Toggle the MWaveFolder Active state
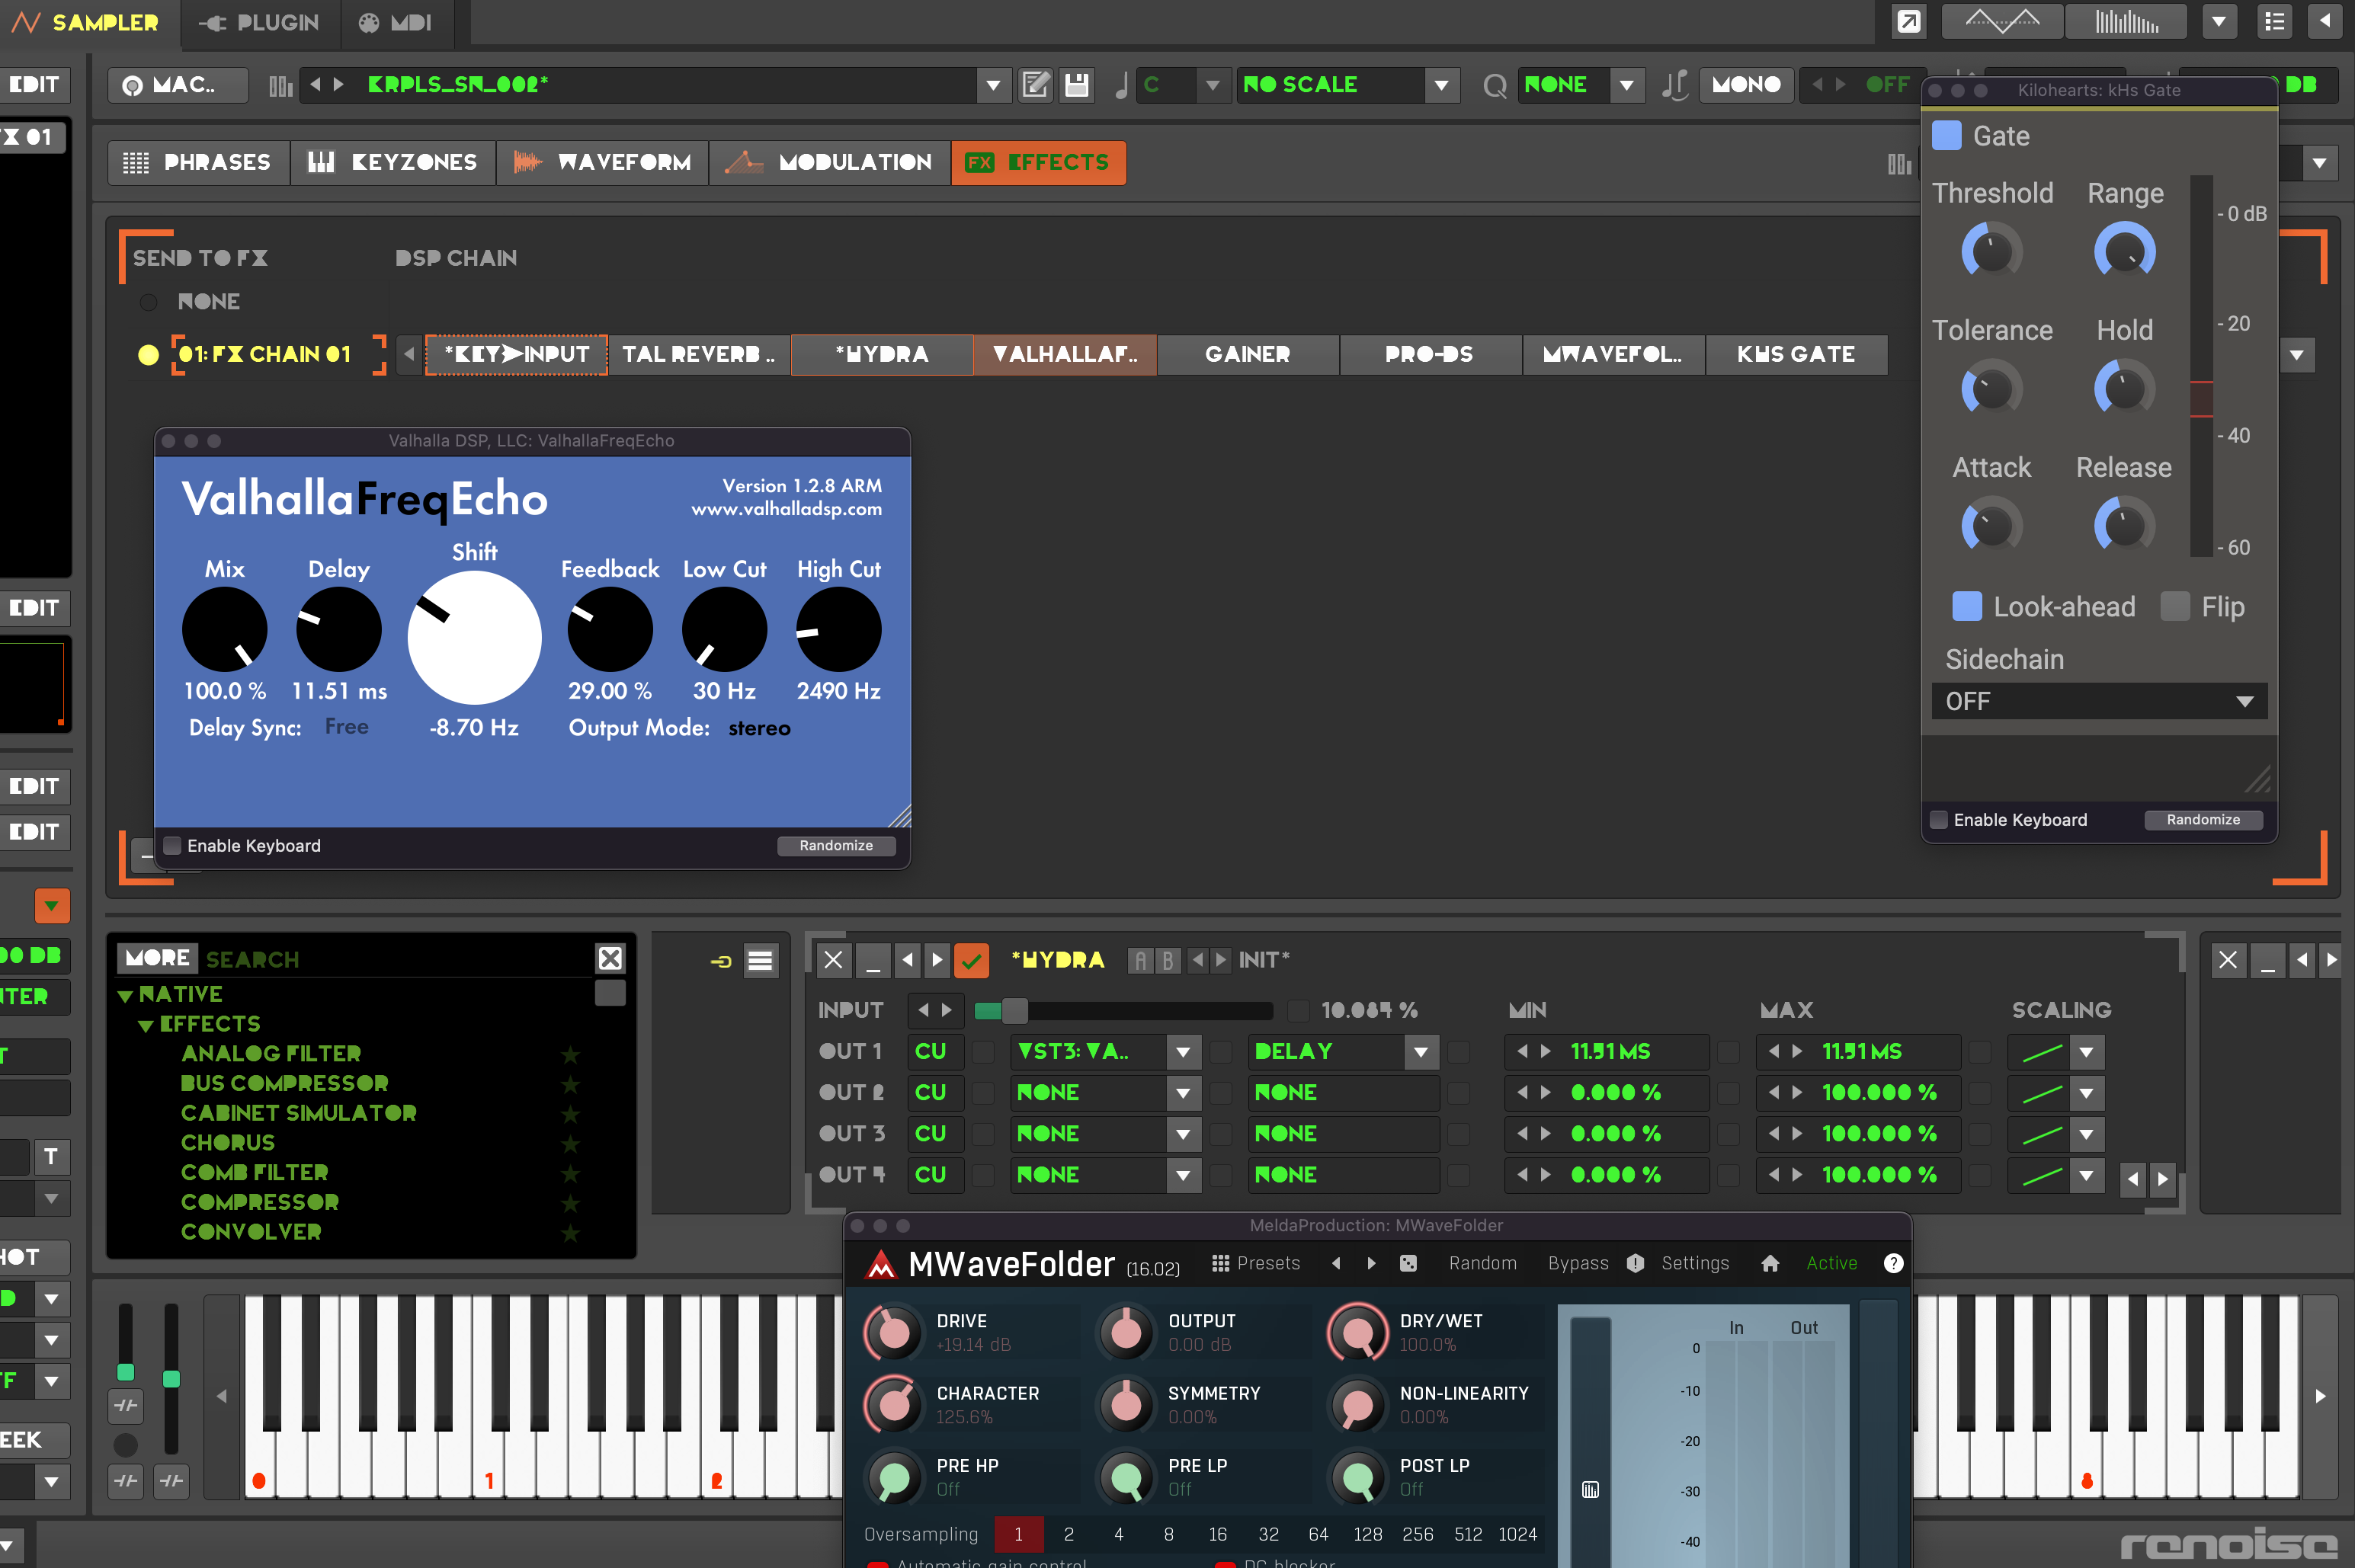Image resolution: width=2355 pixels, height=1568 pixels. [1831, 1263]
